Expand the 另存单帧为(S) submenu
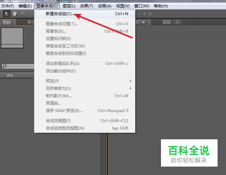Image resolution: width=226 pixels, height=175 pixels. pyautogui.click(x=85, y=88)
